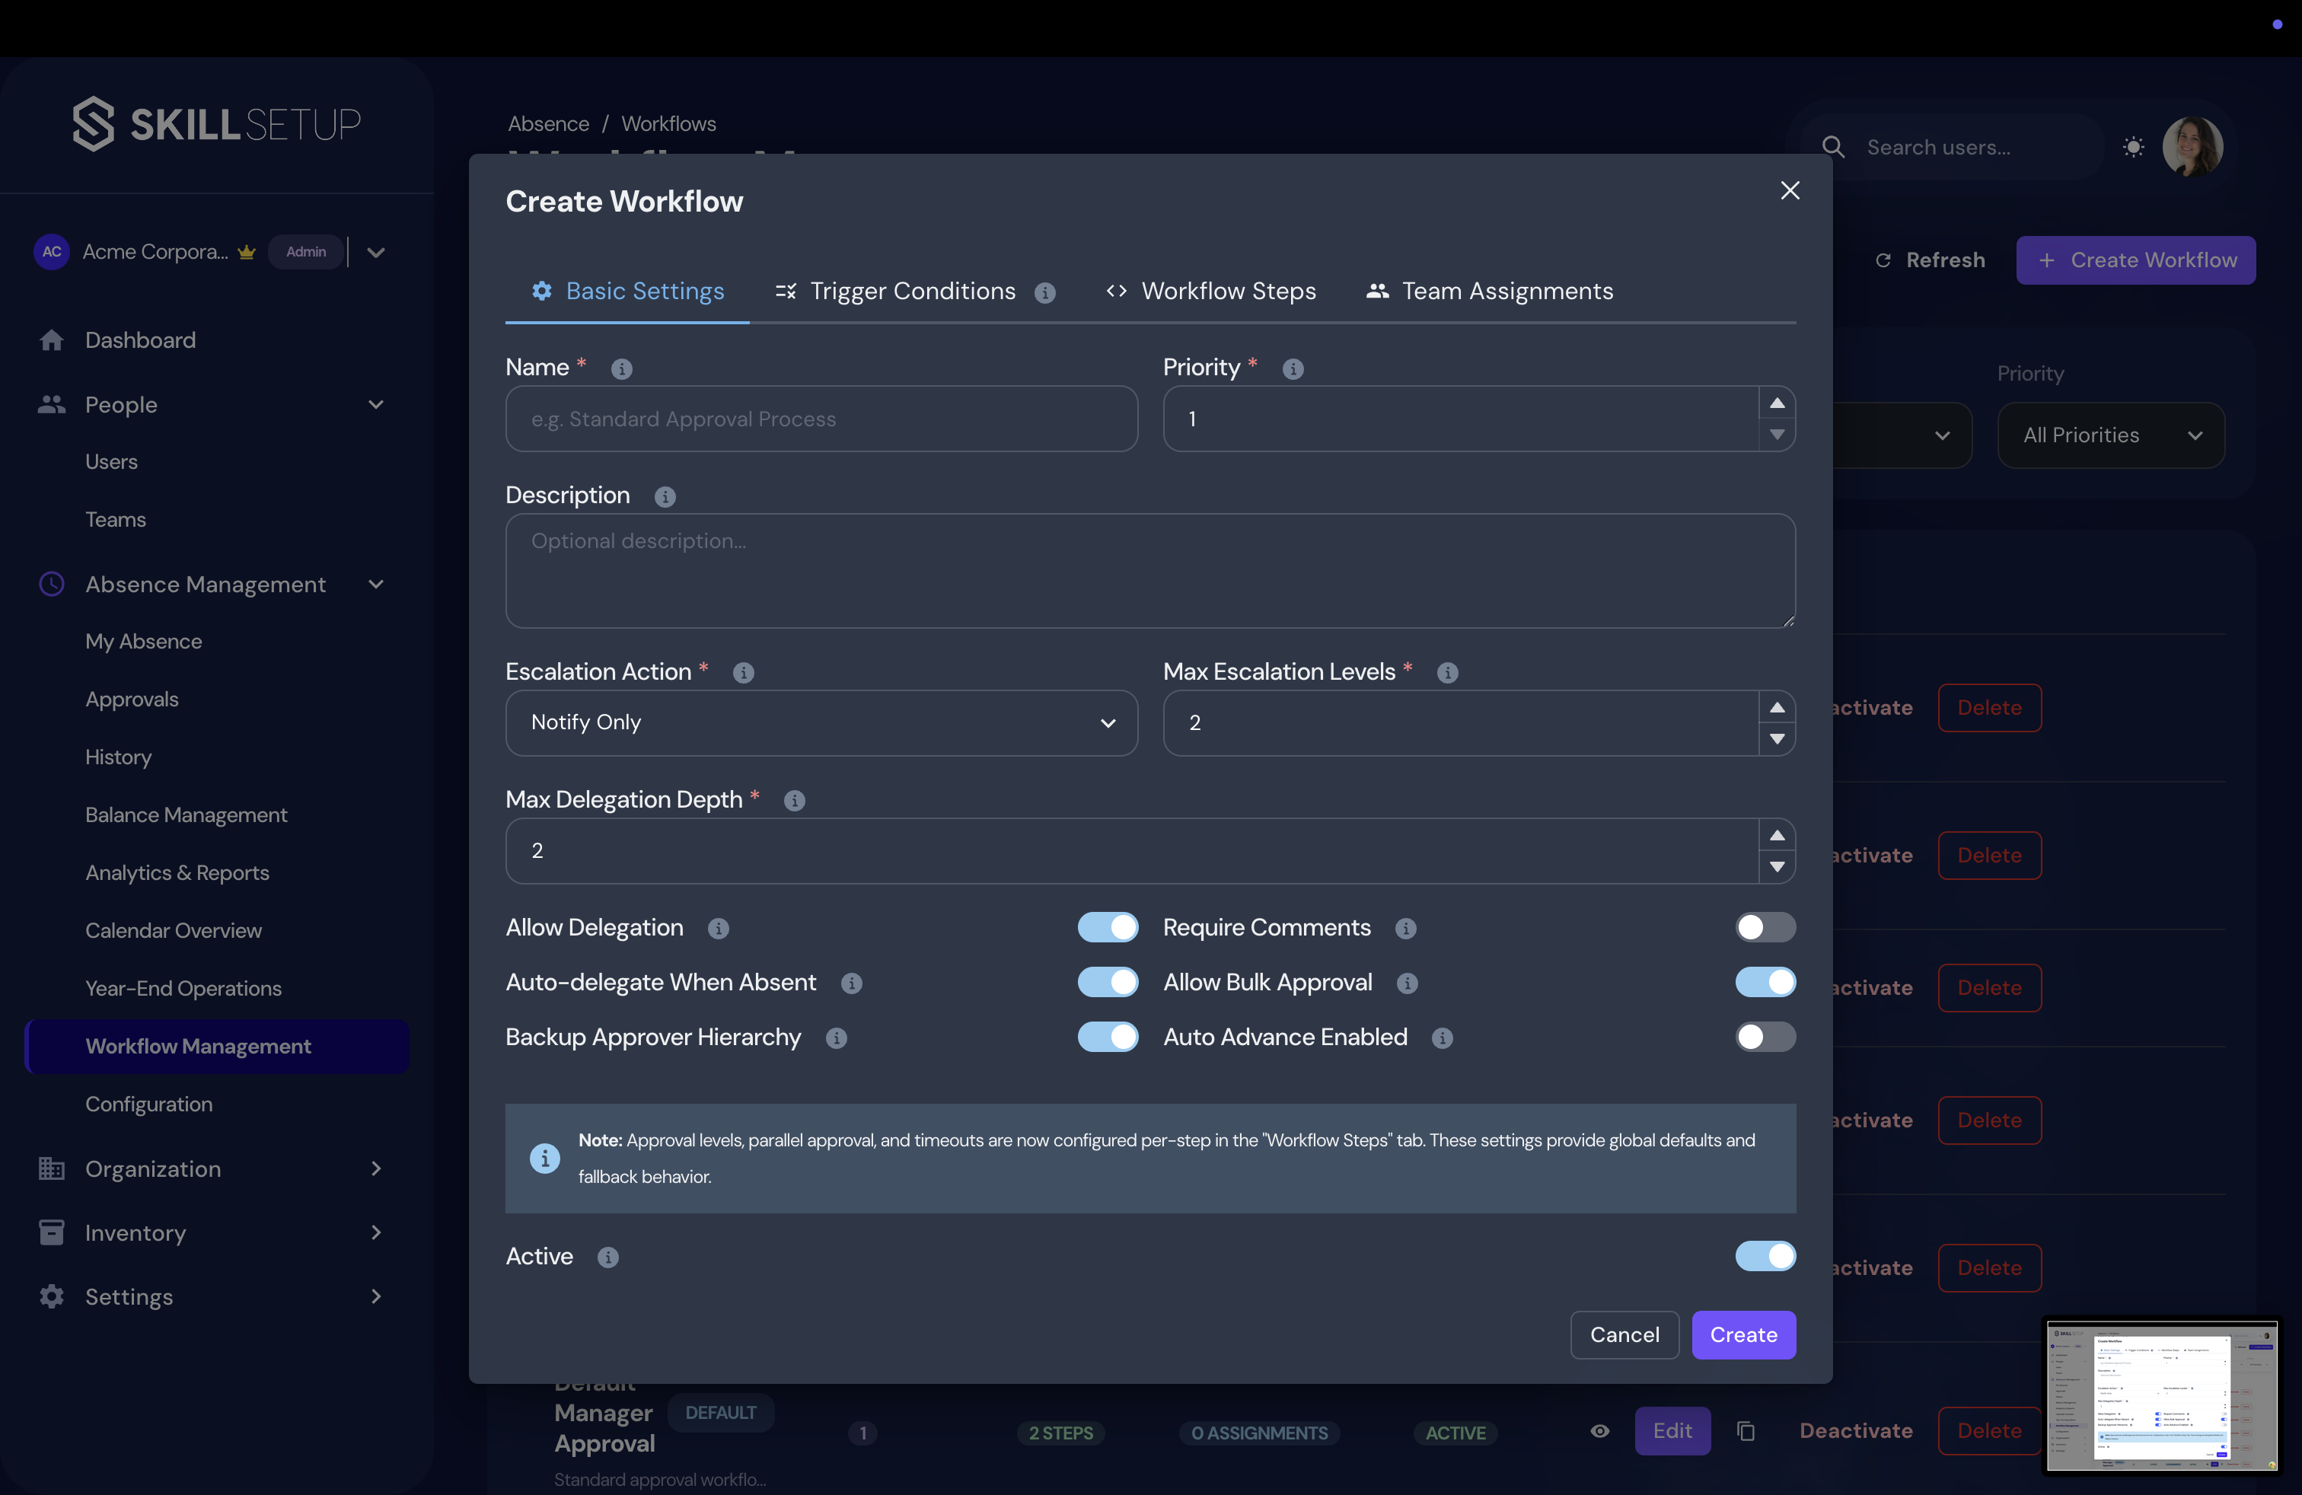This screenshot has width=2302, height=1495.
Task: Click the Create button to save the workflow
Action: (x=1743, y=1334)
